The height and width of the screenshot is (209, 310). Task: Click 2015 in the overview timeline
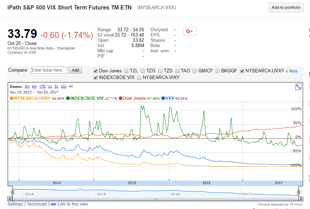(x=102, y=194)
